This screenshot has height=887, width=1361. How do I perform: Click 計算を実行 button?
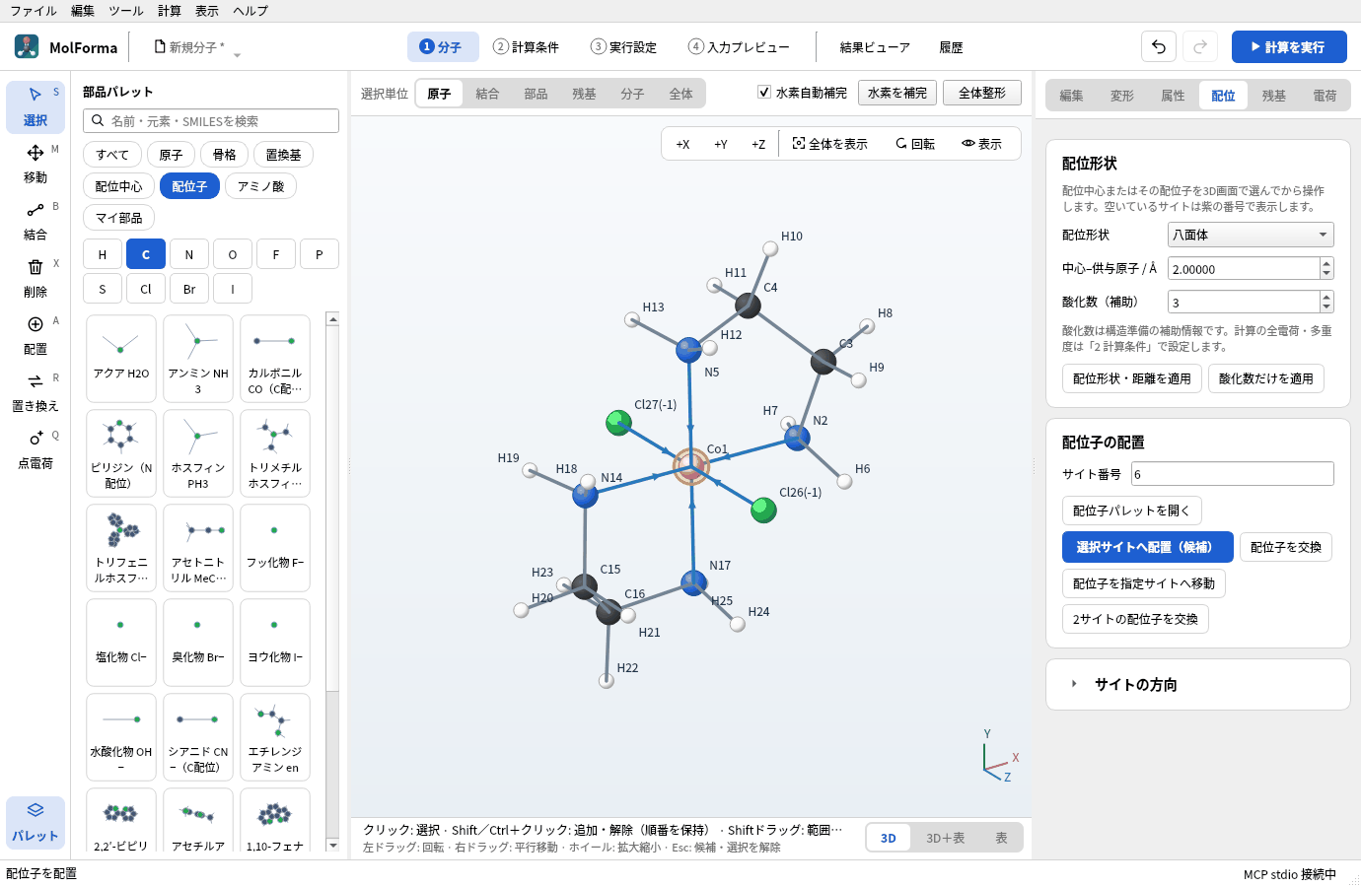pos(1289,46)
